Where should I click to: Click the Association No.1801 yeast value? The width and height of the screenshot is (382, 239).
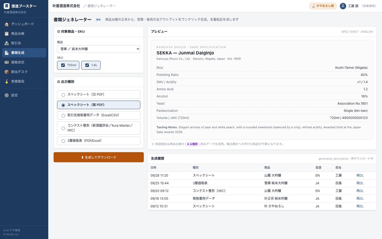coord(353,104)
